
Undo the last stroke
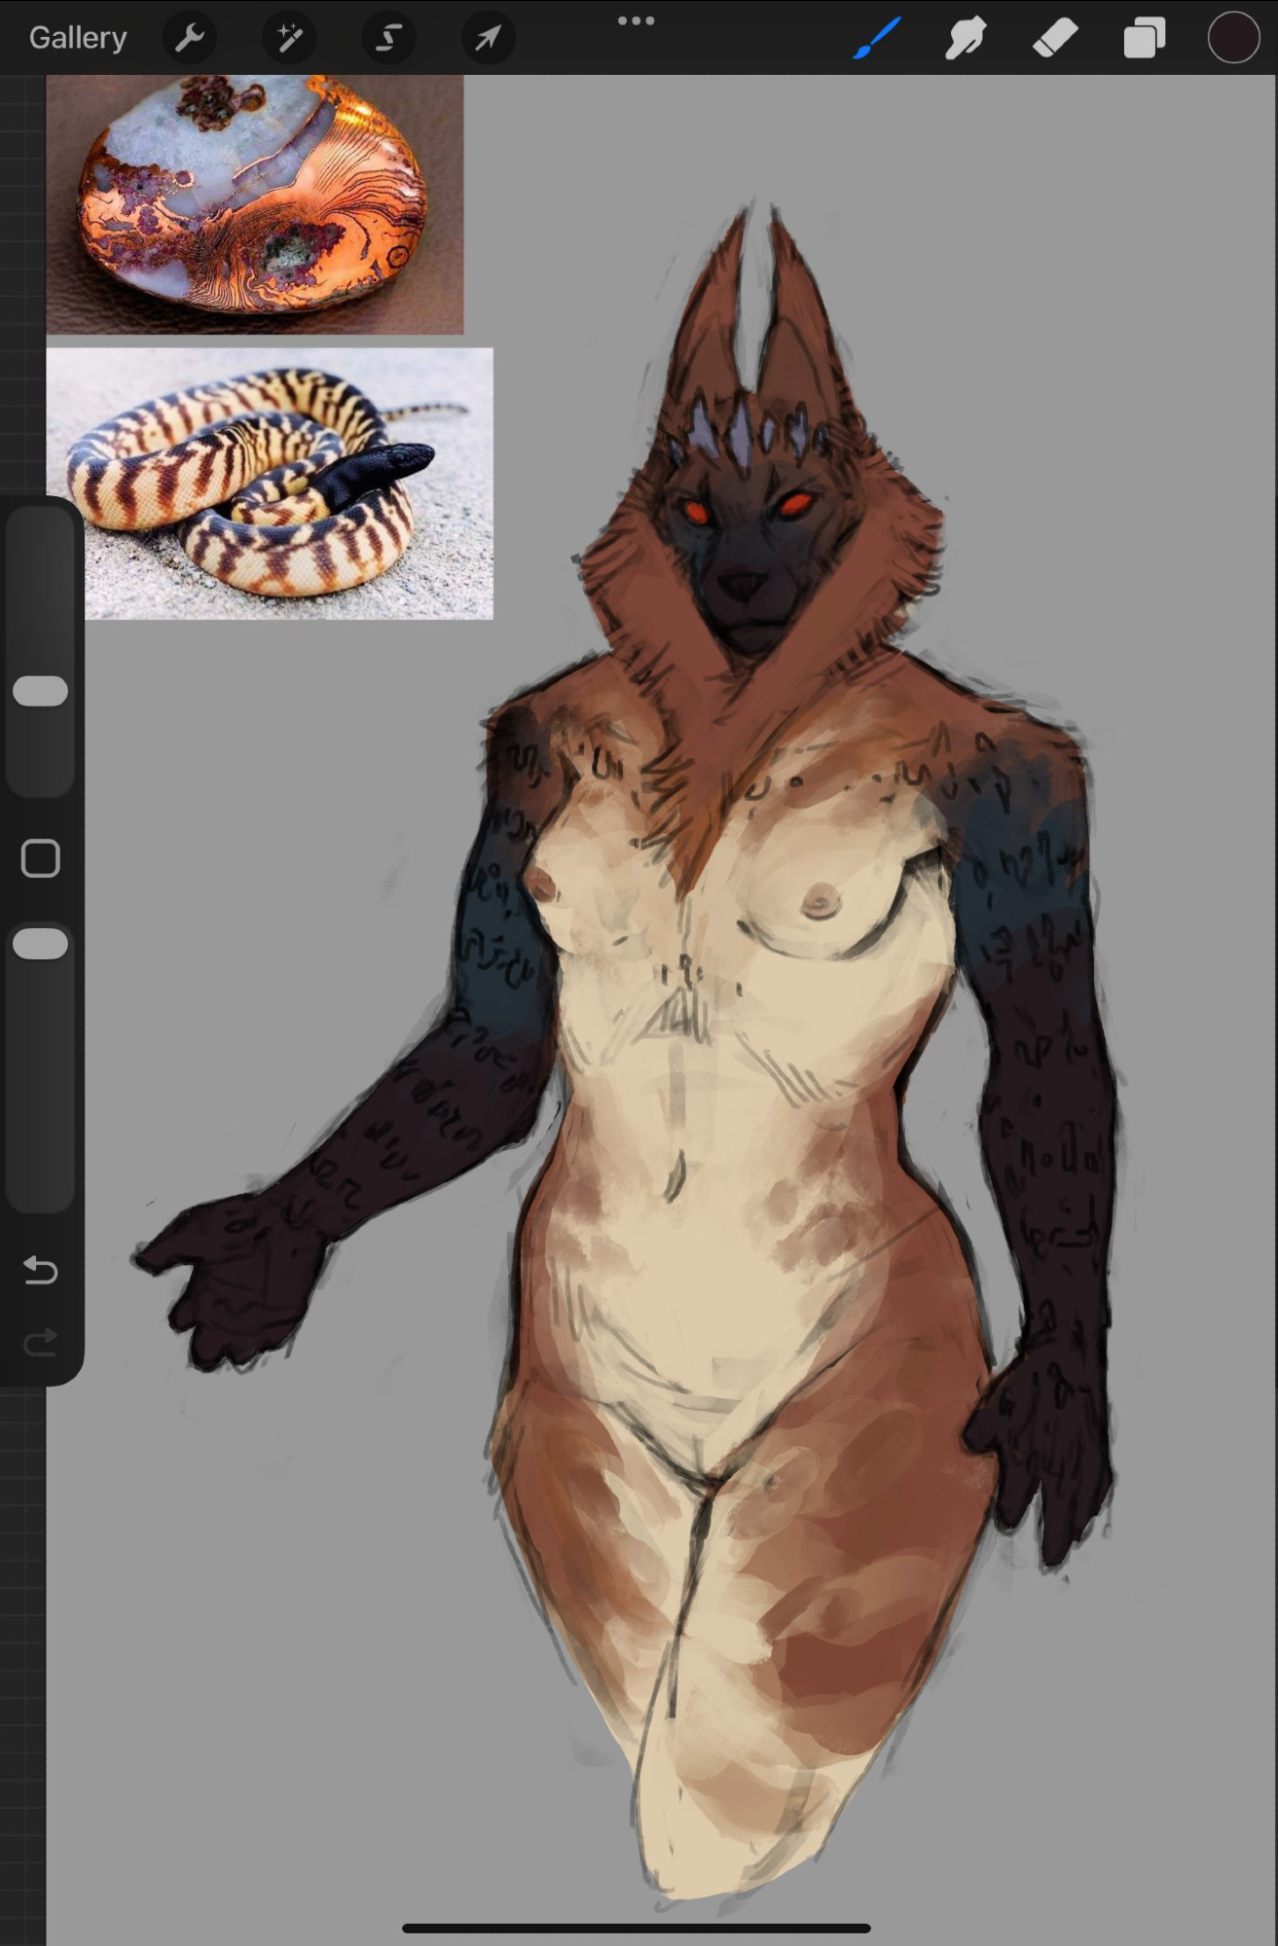41,1270
